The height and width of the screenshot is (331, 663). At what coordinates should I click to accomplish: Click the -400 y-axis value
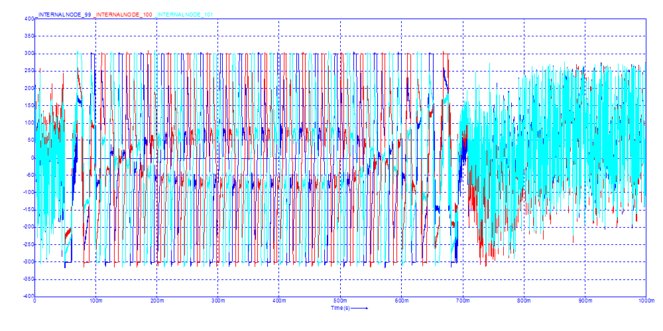click(x=28, y=297)
